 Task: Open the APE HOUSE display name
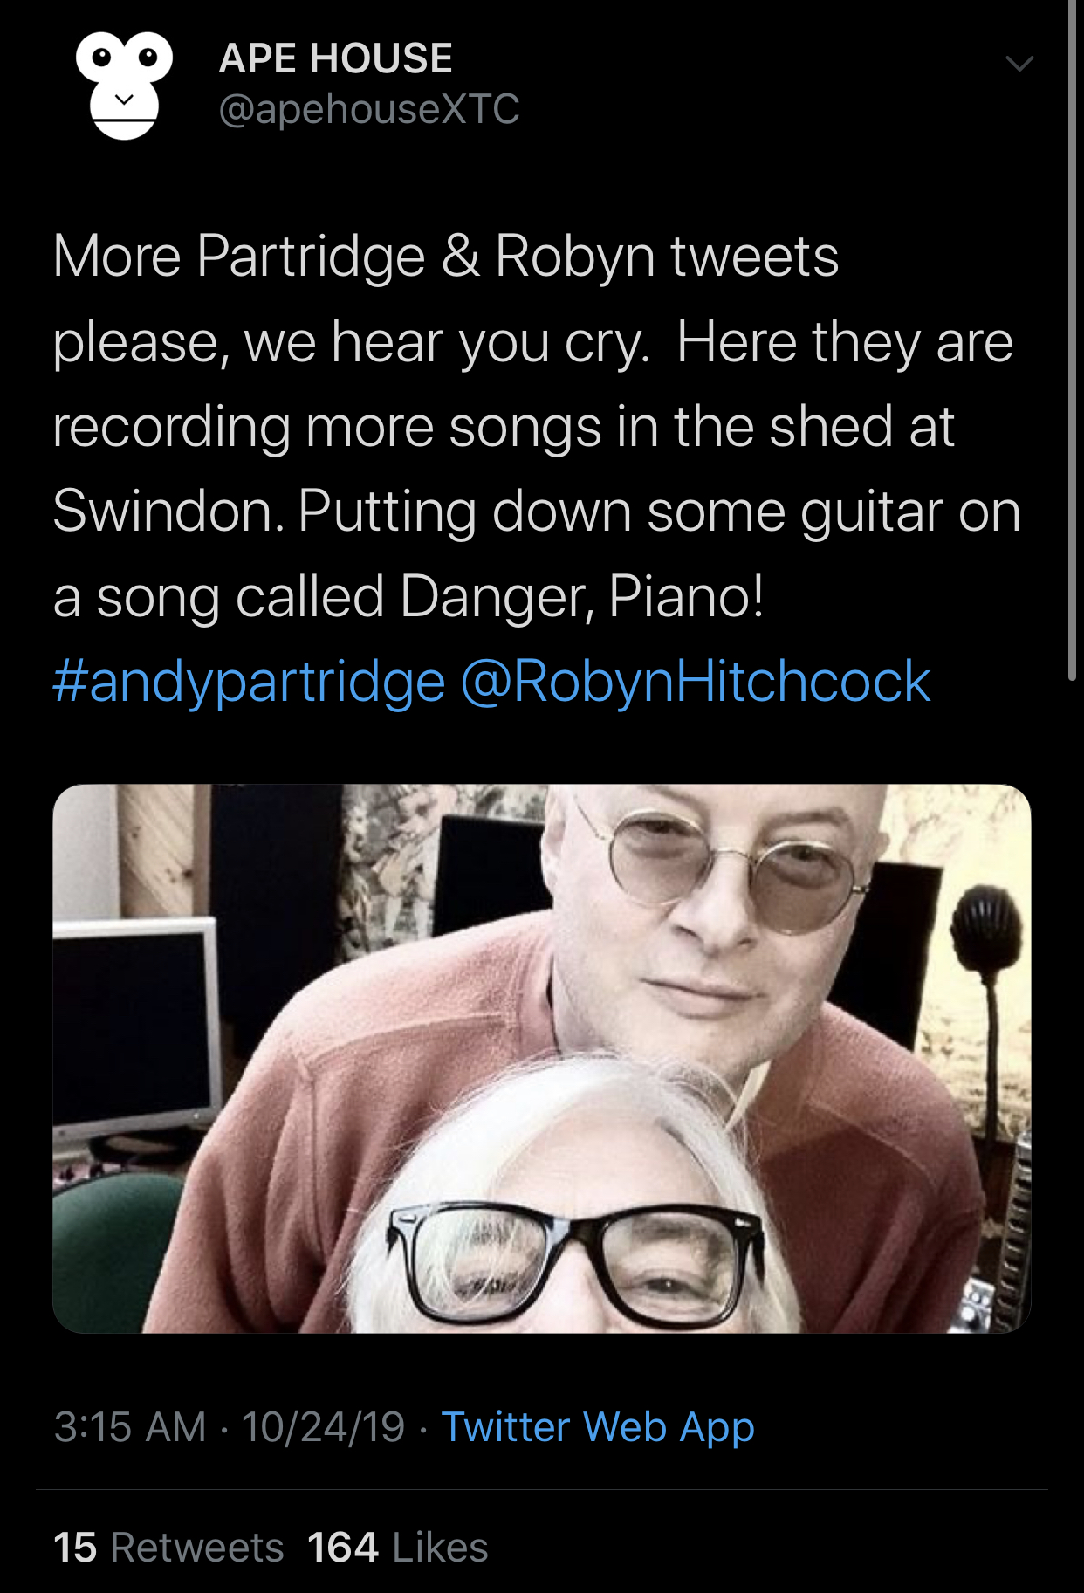click(335, 58)
